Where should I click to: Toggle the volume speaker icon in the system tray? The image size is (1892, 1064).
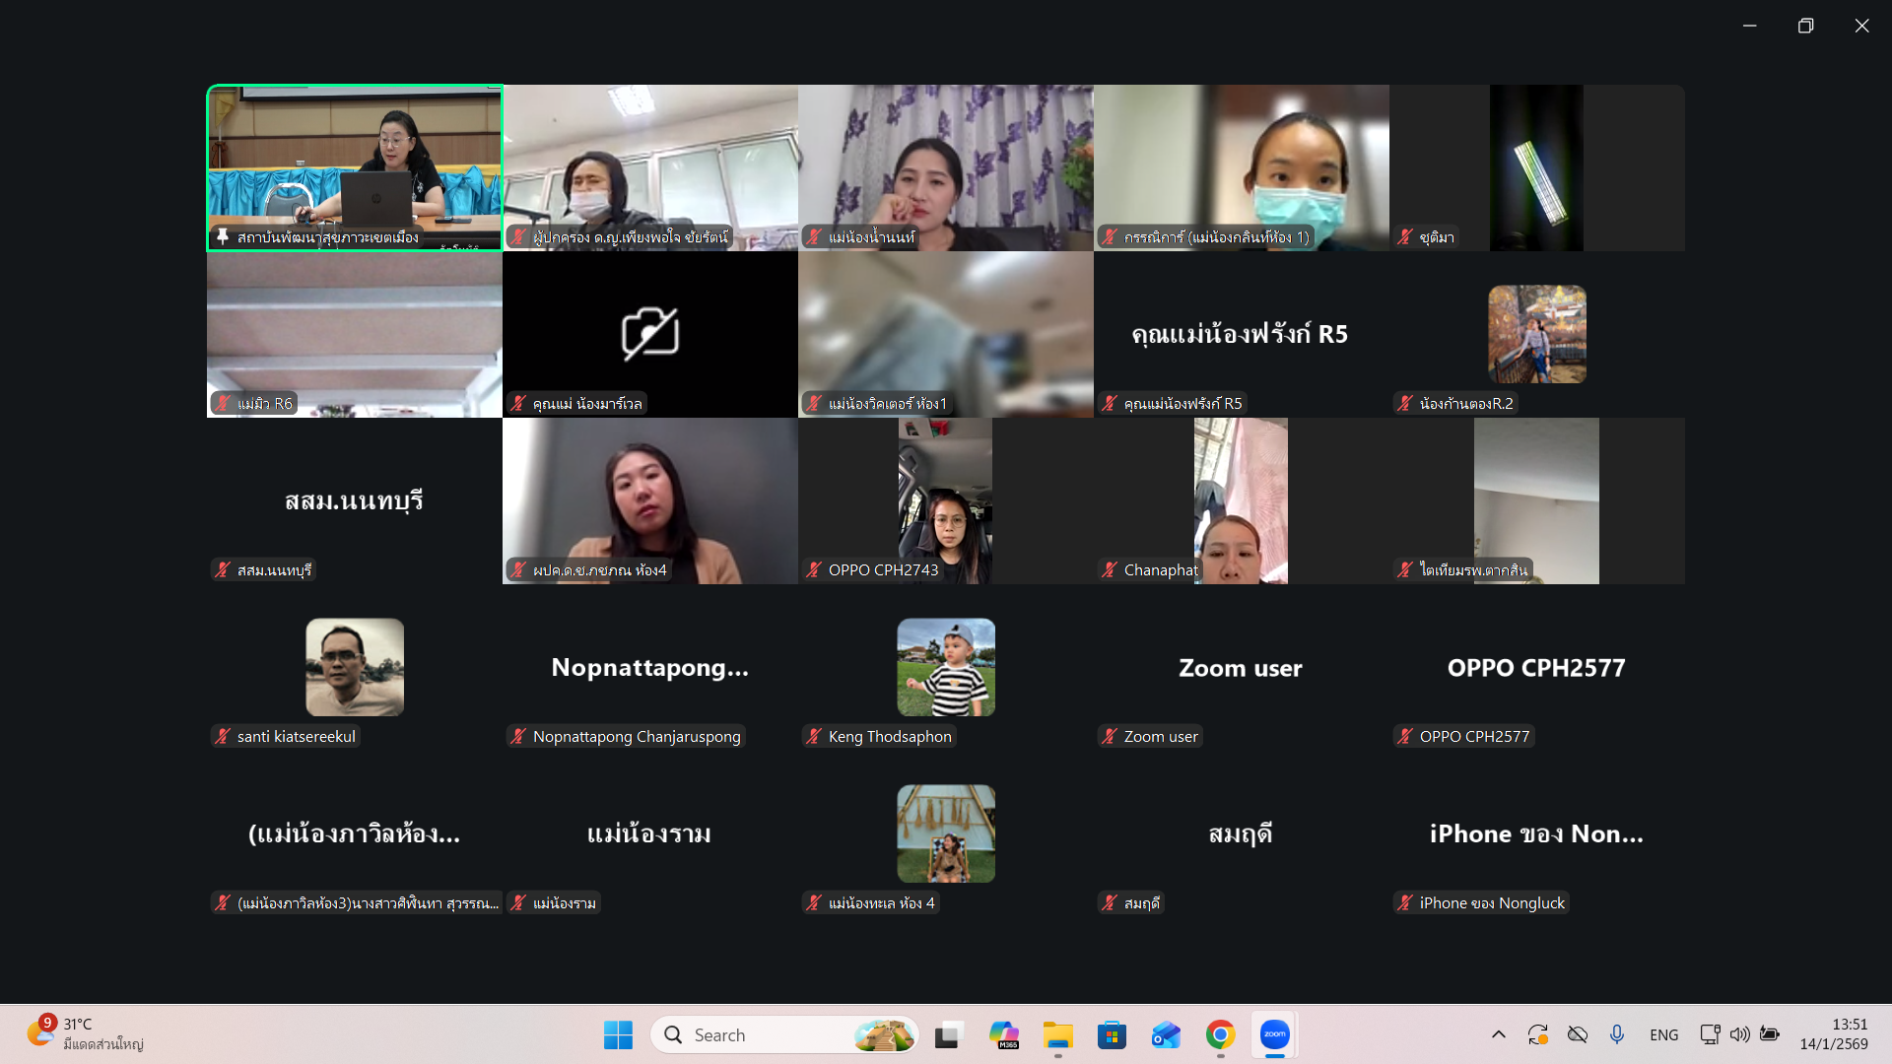click(1739, 1034)
